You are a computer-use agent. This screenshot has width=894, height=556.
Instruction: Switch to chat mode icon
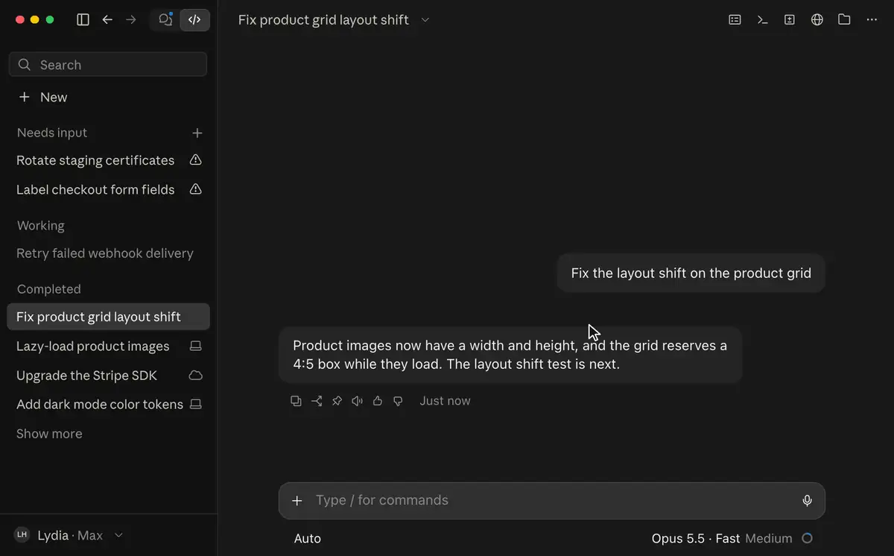click(x=165, y=20)
